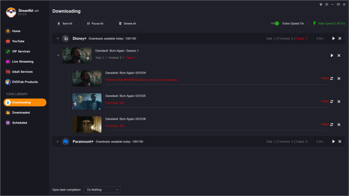Resume Daredevil Season 1 downloads
Image resolution: width=349 pixels, height=196 pixels.
pos(332,55)
